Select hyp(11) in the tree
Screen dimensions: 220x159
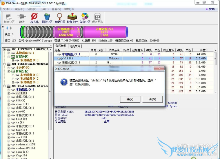21,130
